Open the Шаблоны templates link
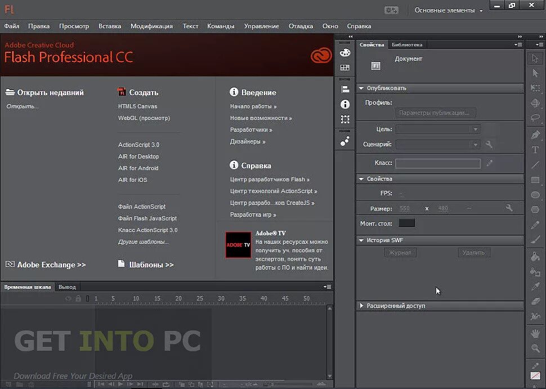 pos(151,265)
